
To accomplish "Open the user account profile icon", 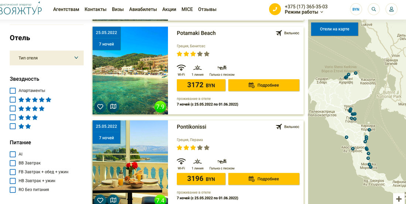I will (x=391, y=9).
